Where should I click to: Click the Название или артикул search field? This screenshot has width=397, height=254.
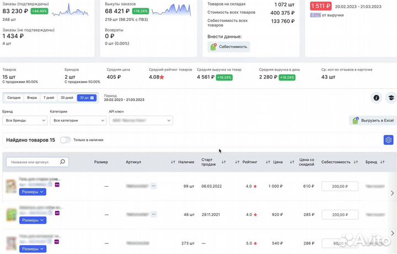coord(33,162)
